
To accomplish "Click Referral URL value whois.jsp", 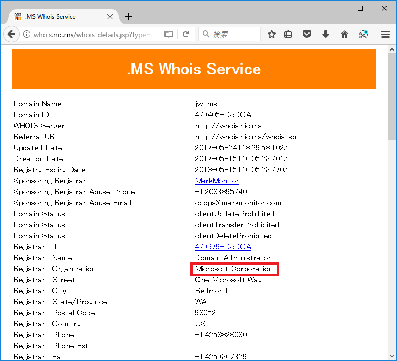I will [246, 137].
